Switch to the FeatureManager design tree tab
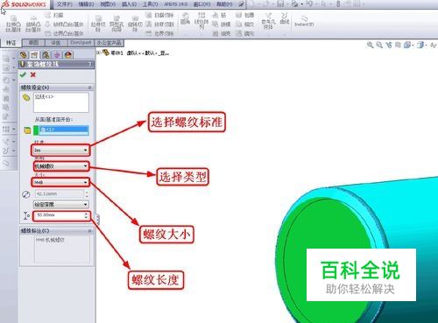 point(24,55)
